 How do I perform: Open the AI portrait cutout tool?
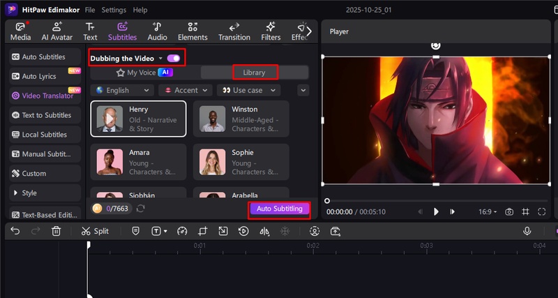(315, 231)
